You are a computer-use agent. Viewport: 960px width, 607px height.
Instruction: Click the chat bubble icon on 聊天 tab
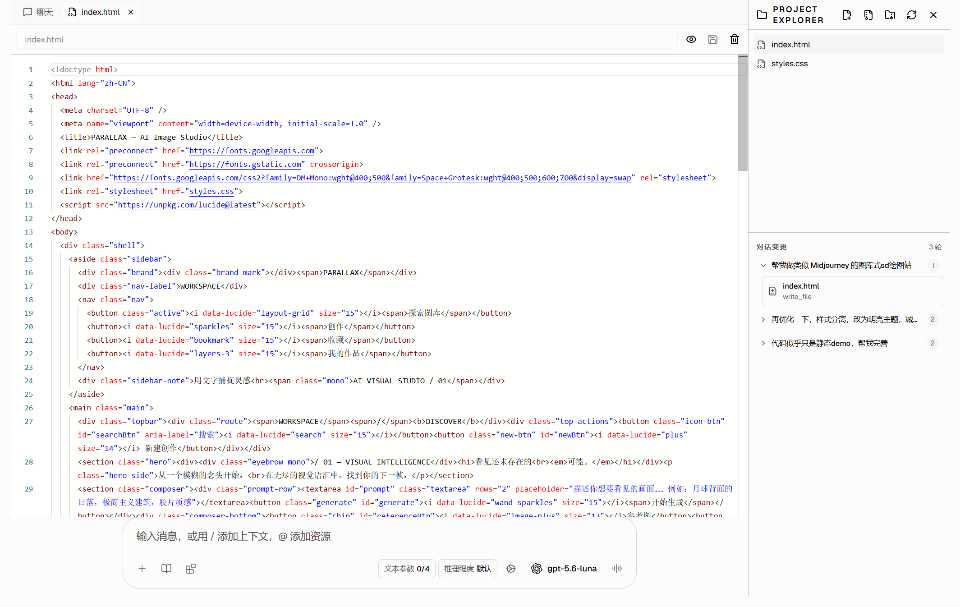(x=28, y=12)
